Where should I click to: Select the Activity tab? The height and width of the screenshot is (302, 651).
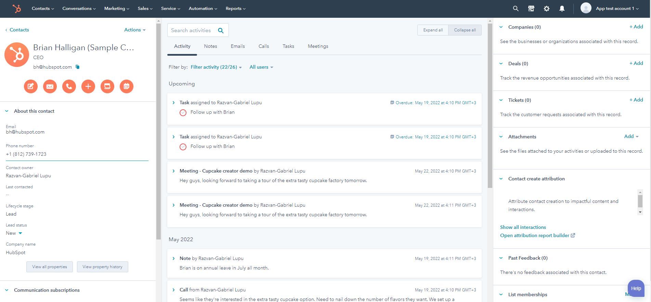[x=182, y=46]
